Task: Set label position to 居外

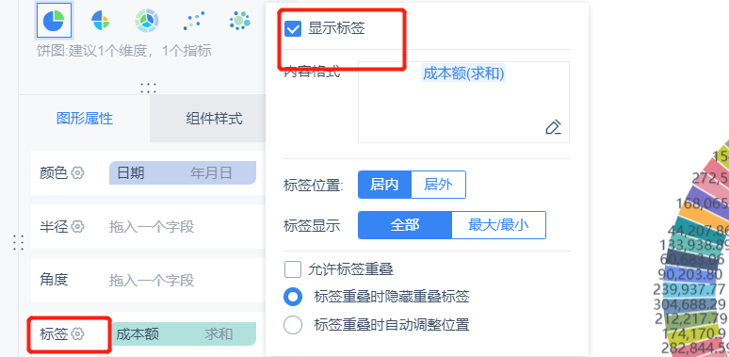Action: [438, 185]
